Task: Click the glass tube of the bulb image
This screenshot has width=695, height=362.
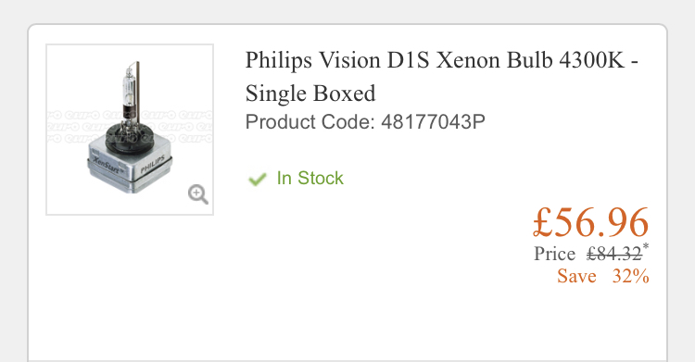Action: point(129,86)
